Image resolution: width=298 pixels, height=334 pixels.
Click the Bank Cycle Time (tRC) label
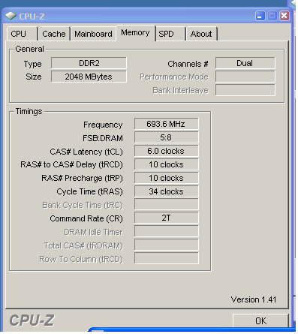tap(83, 205)
